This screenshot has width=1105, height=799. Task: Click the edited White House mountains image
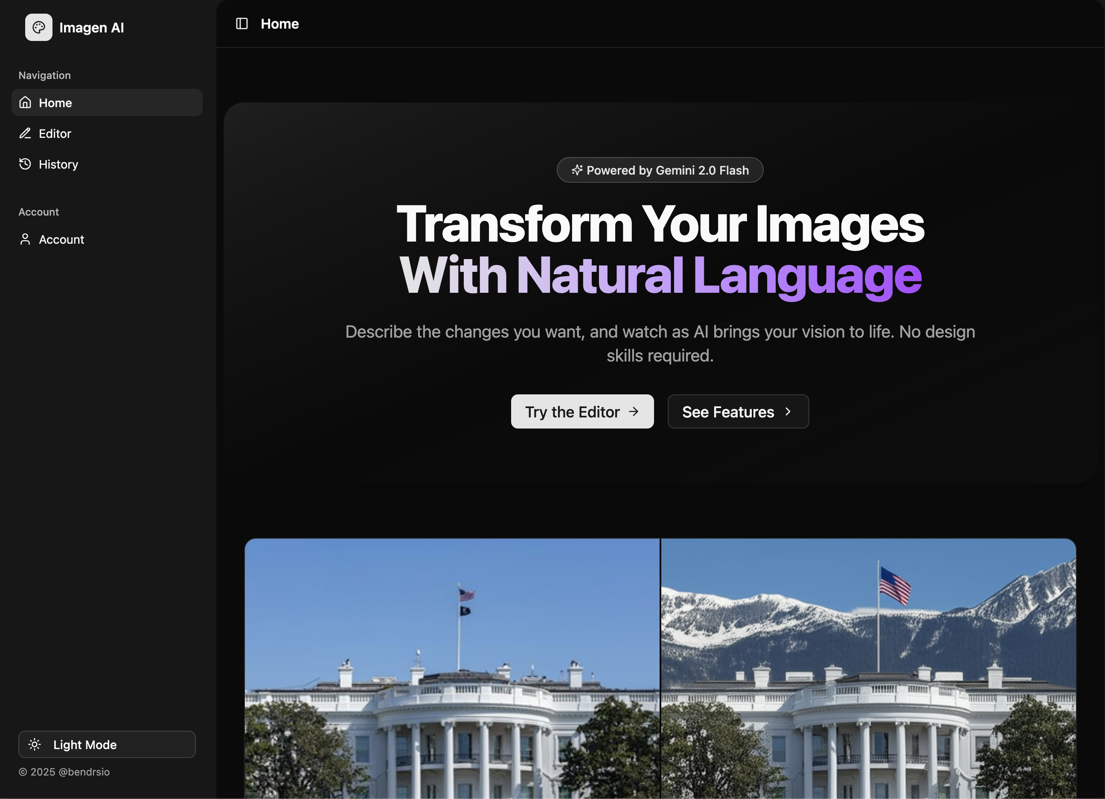(x=868, y=668)
